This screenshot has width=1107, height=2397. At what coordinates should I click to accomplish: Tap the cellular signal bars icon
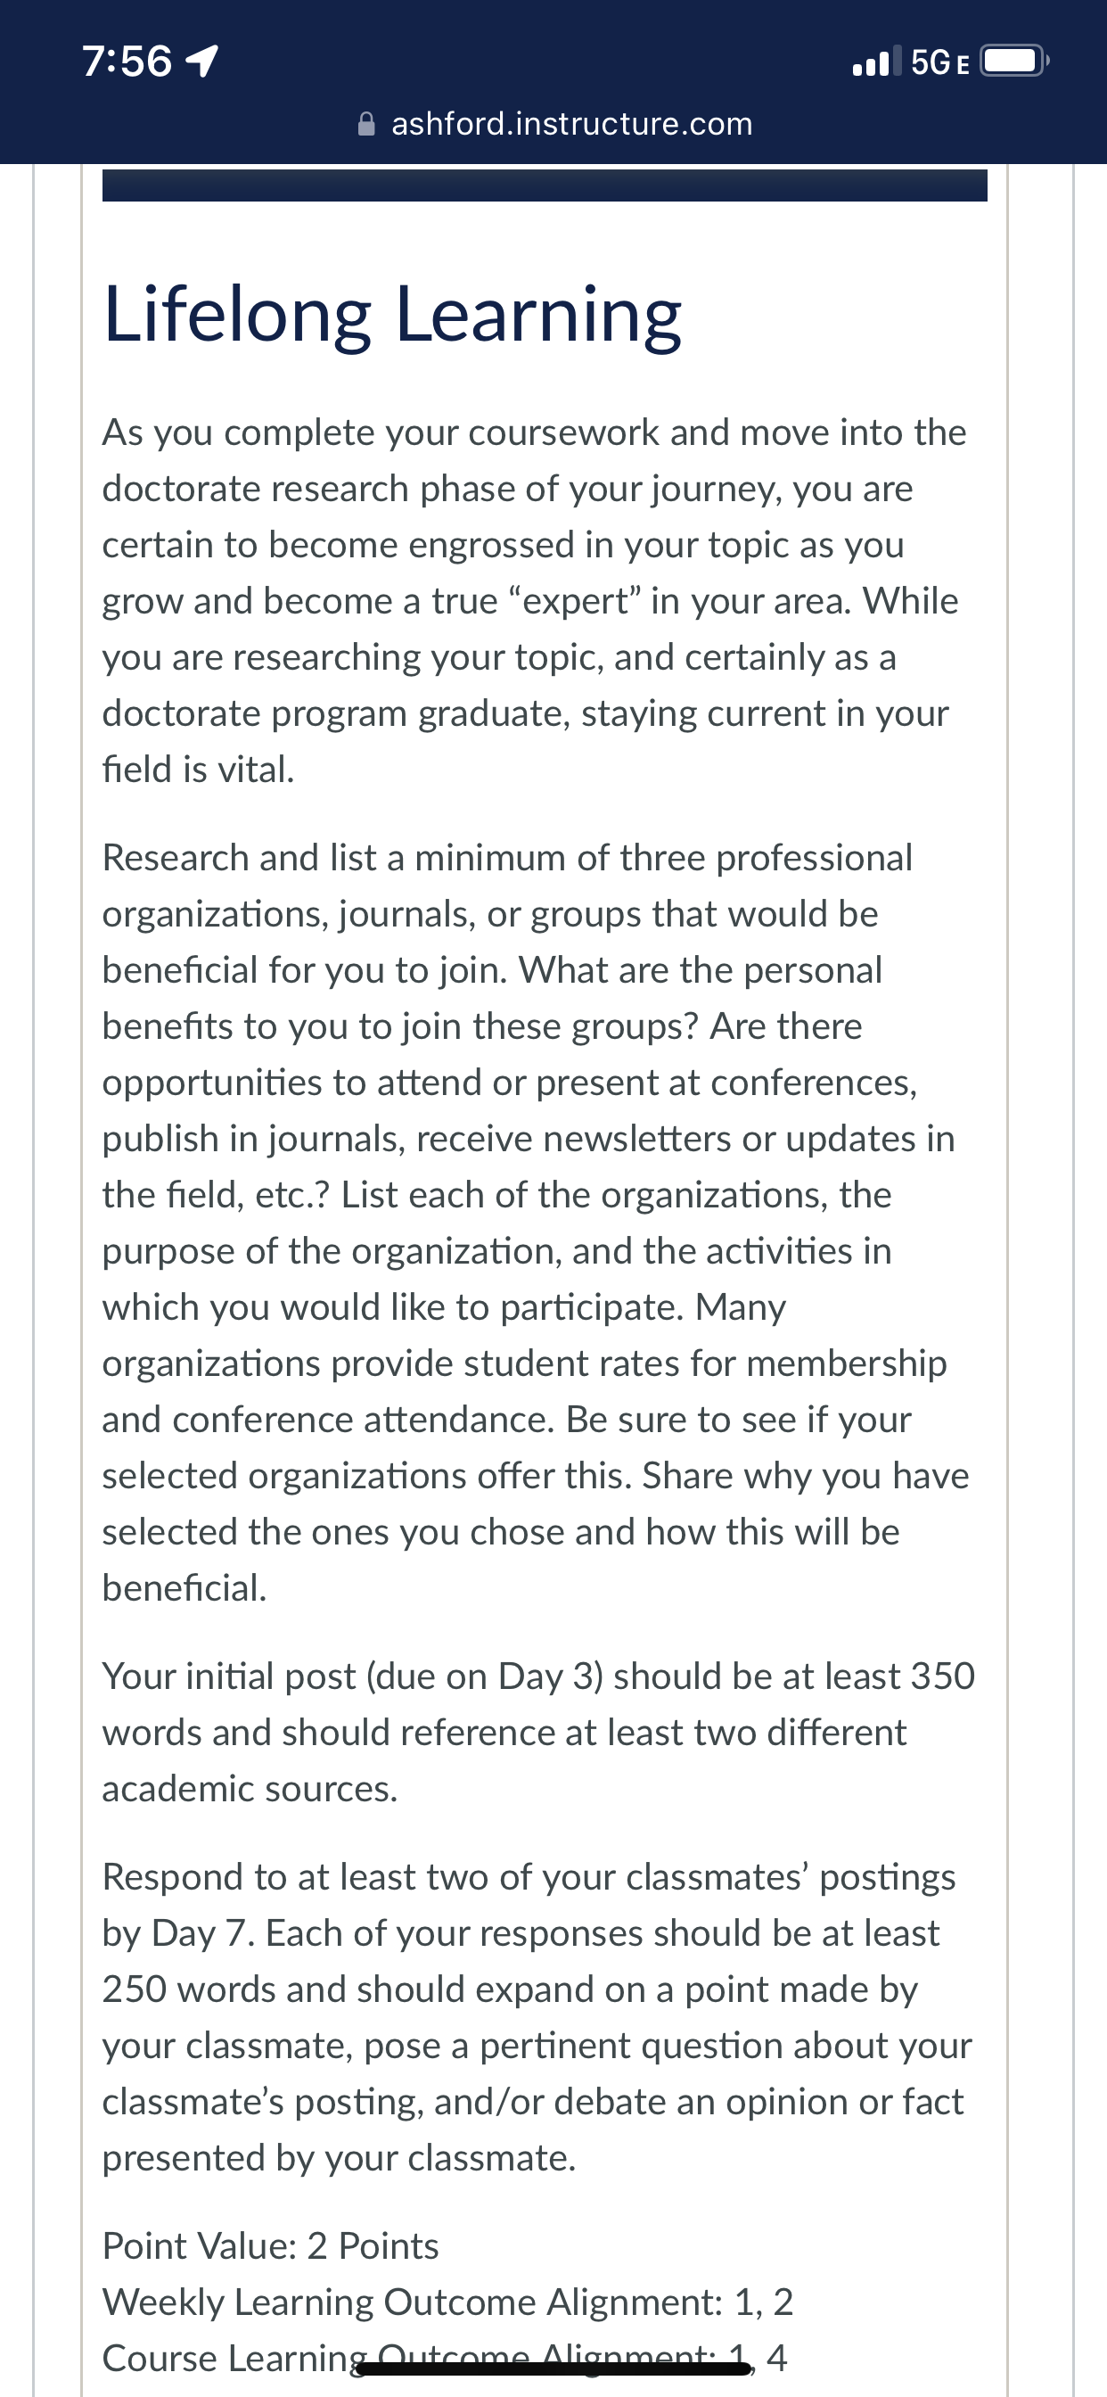876,62
